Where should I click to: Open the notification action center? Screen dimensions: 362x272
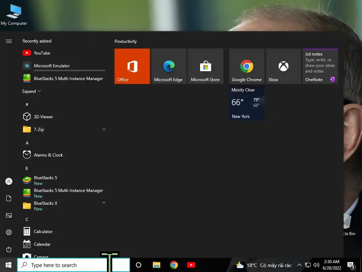(351, 265)
